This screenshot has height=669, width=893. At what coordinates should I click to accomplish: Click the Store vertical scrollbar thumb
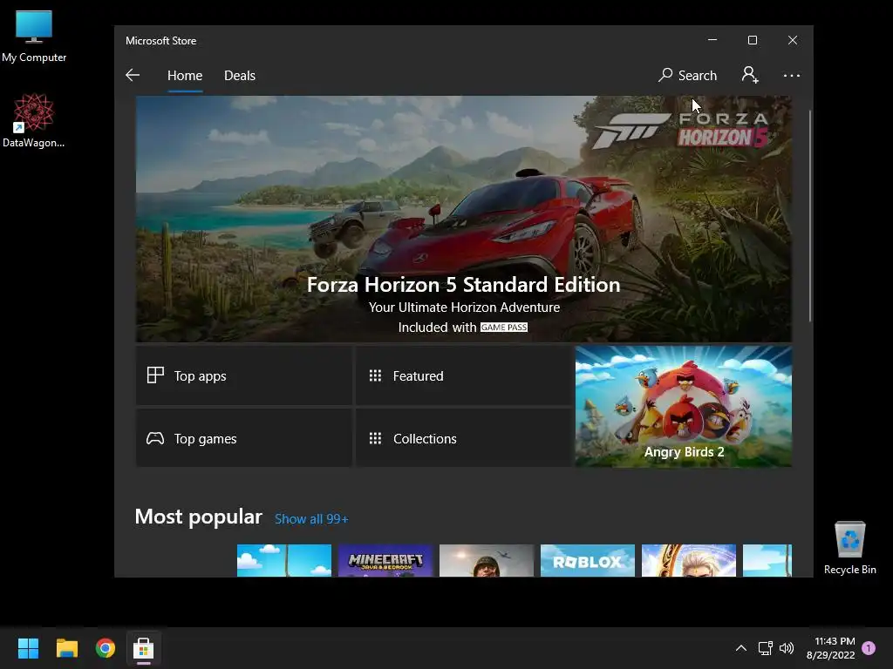(810, 216)
